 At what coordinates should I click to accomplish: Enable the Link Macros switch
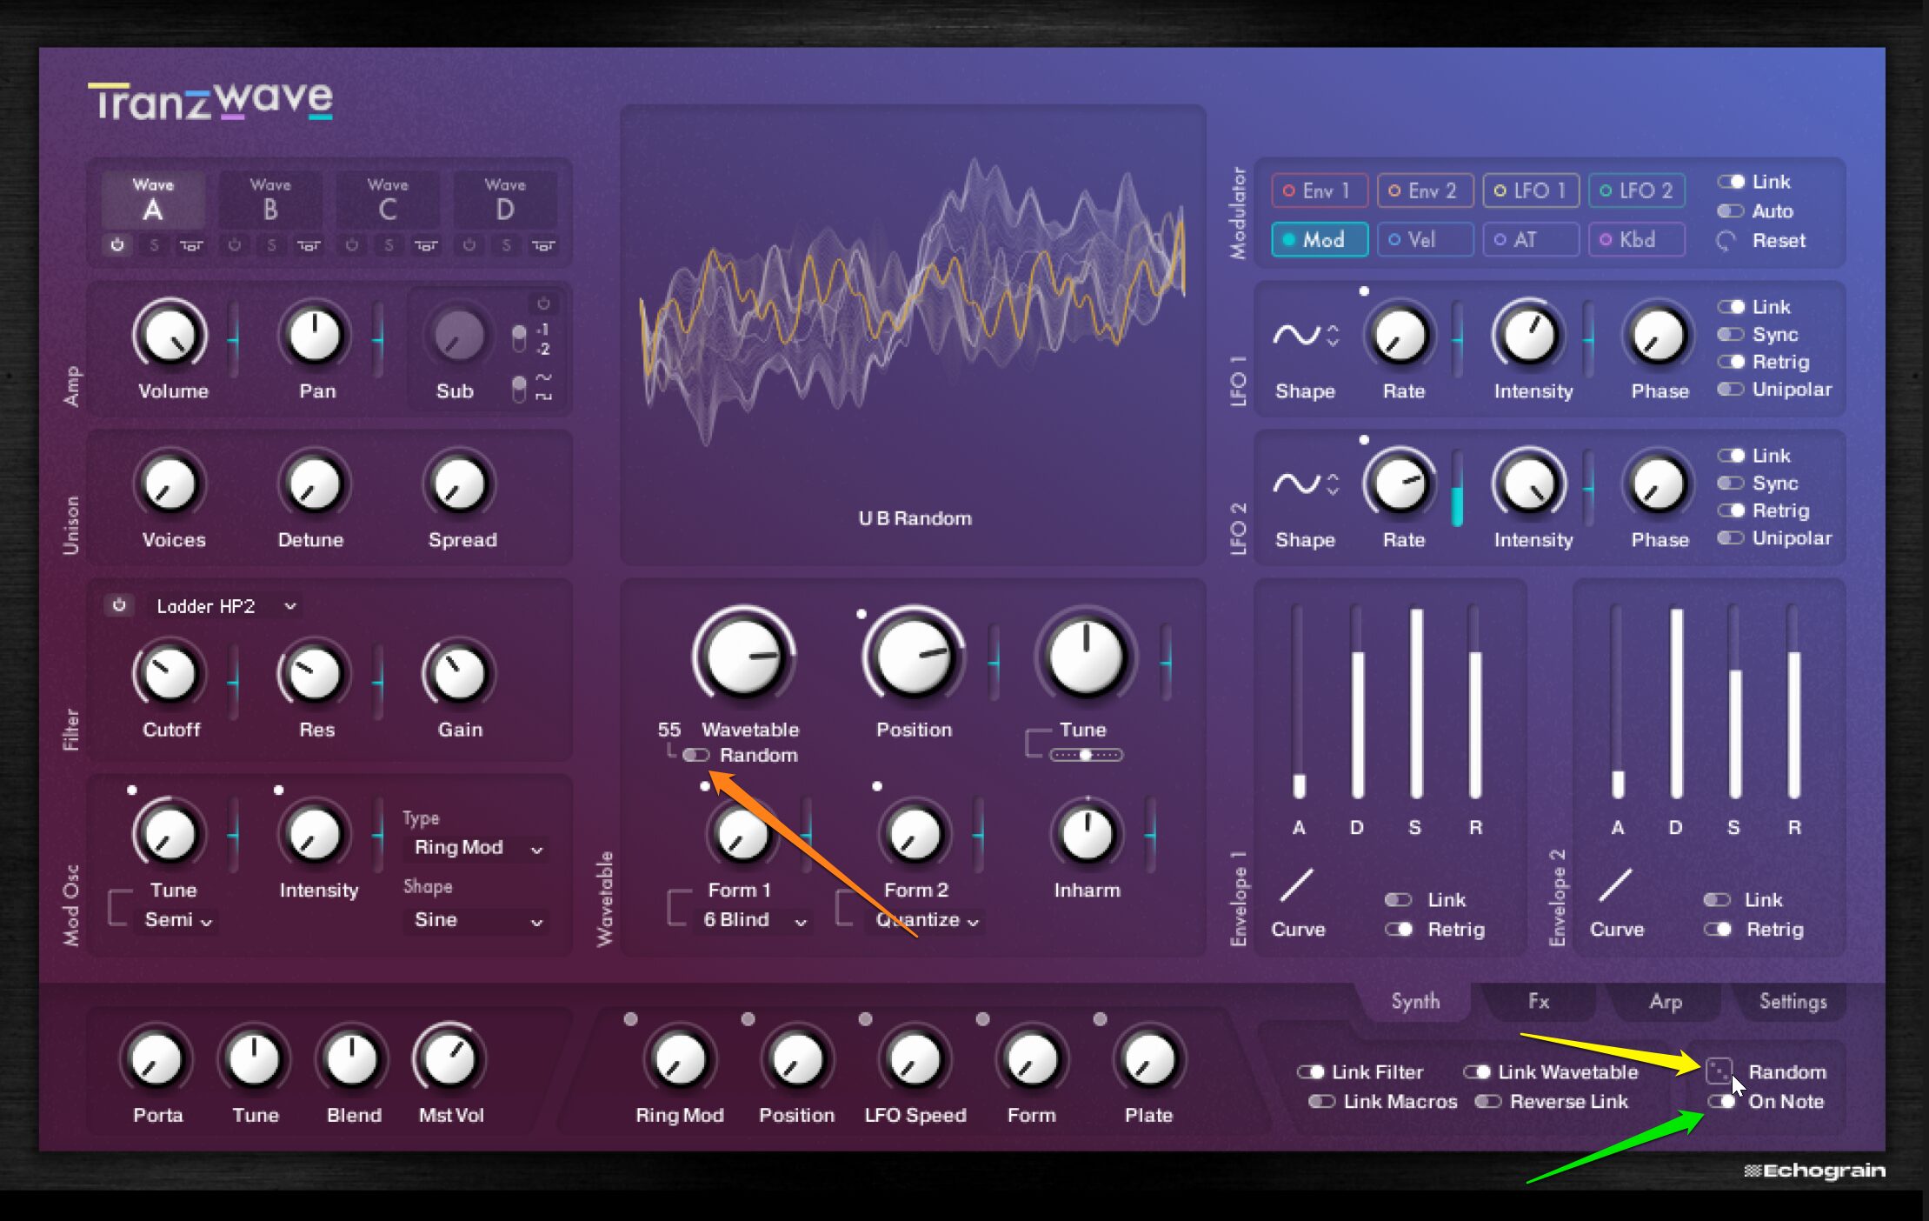[1321, 1101]
